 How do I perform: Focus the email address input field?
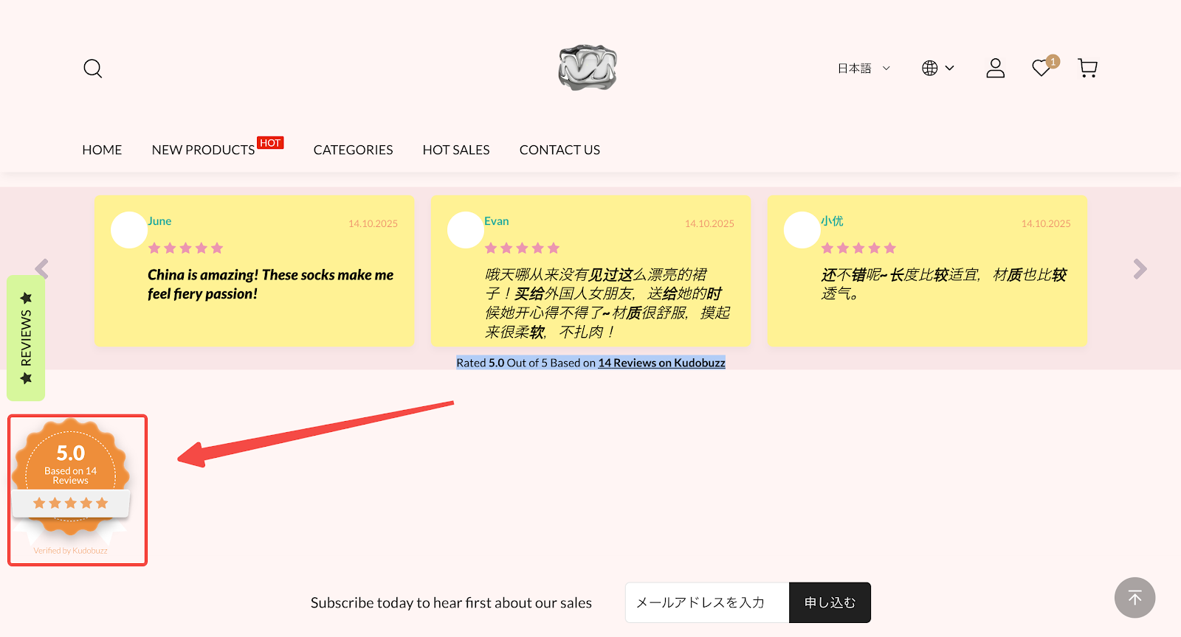pyautogui.click(x=706, y=602)
